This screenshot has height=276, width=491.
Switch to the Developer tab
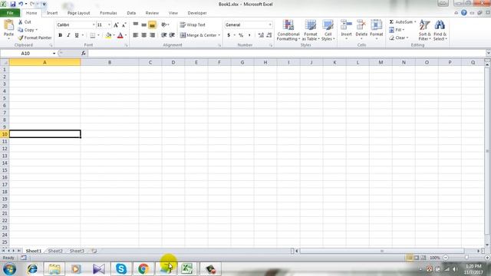pos(197,13)
